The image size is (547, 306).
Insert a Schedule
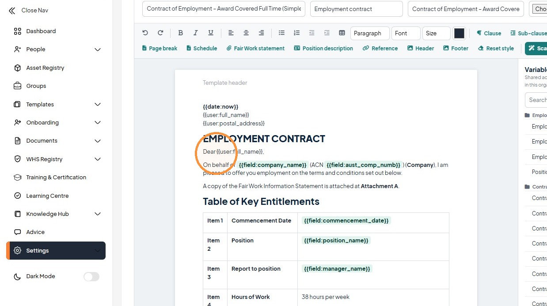tap(201, 49)
